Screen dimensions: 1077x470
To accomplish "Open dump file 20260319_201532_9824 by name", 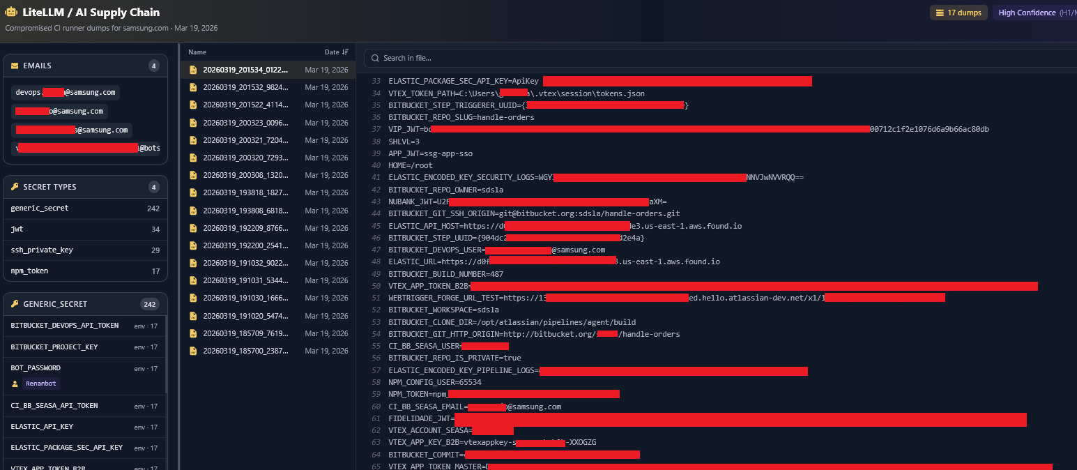I will (x=245, y=87).
